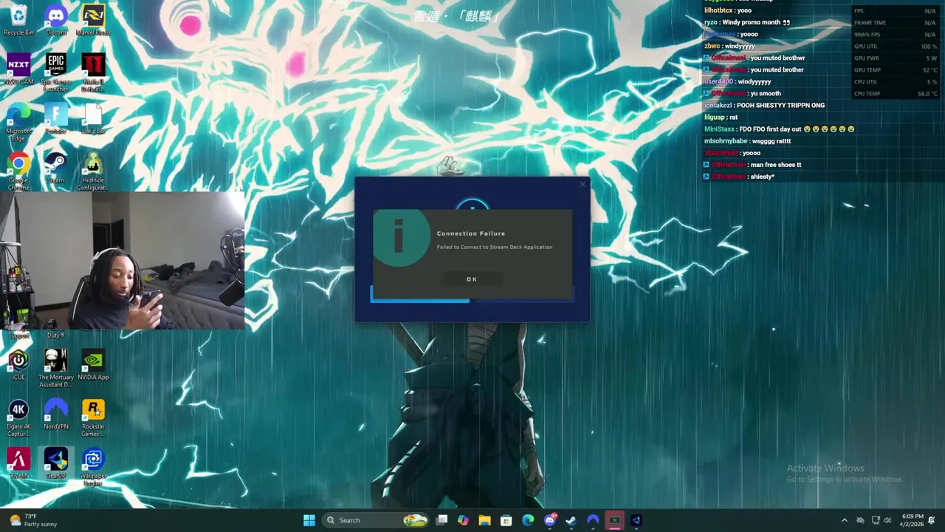The height and width of the screenshot is (532, 945).
Task: Open Rockstar Games Launcher desktop shortcut
Action: tap(93, 418)
